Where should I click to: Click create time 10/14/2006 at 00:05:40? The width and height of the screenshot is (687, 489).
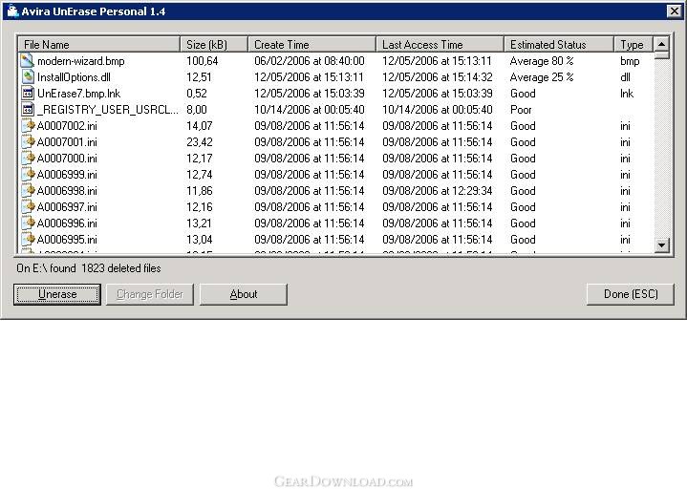coord(310,110)
